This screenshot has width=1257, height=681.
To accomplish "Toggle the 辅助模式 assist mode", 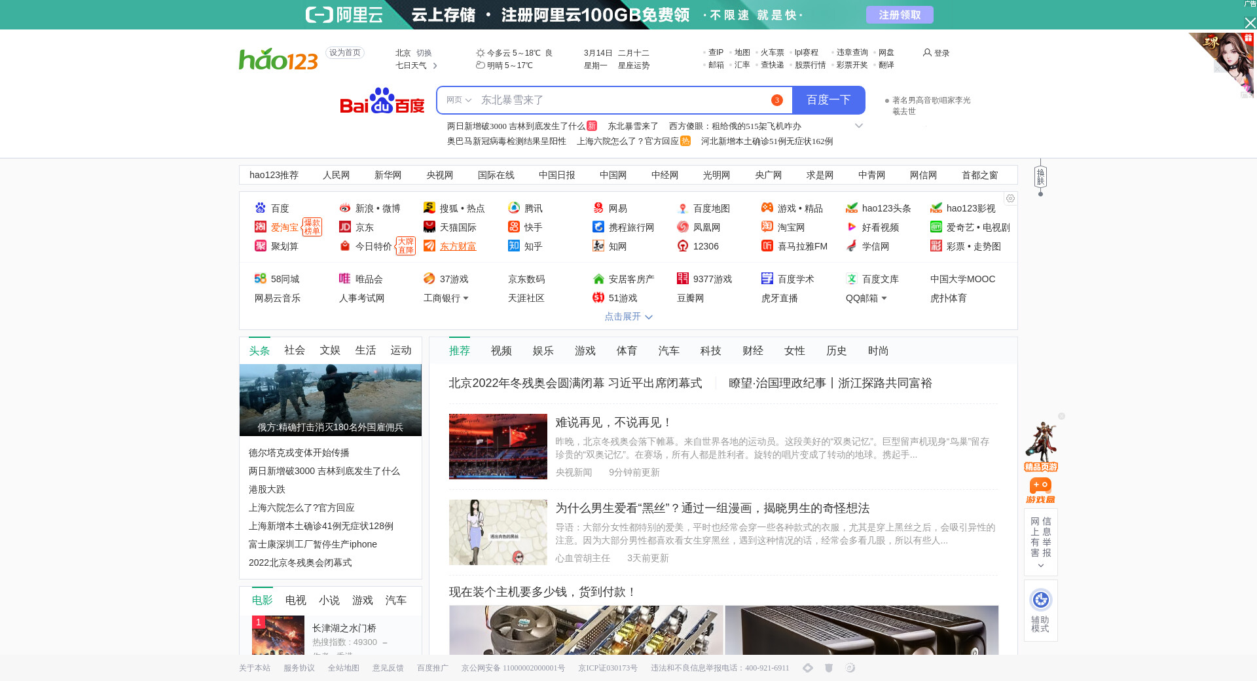I will point(1040,610).
